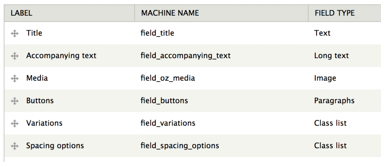This screenshot has height=162, width=381.
Task: Click the Spacing options drag handle
Action: 15,146
